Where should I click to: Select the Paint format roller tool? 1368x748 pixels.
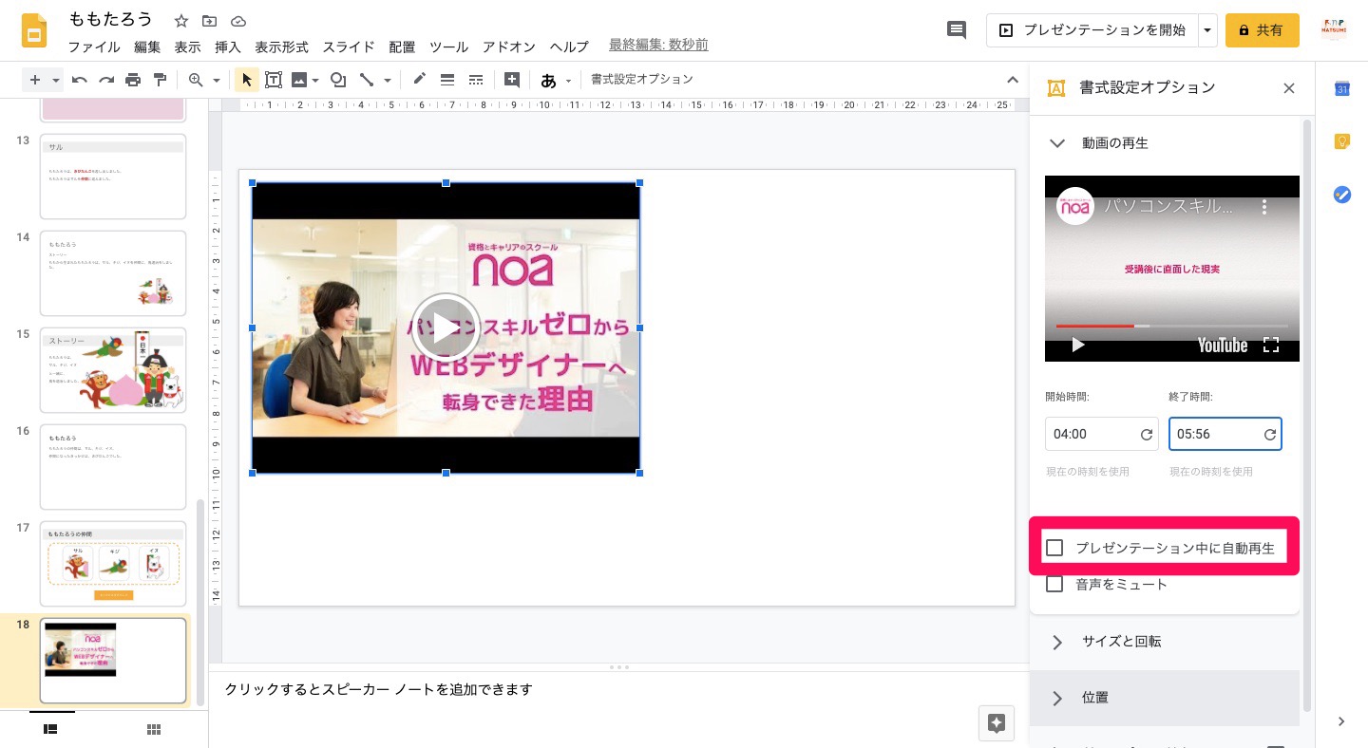click(160, 80)
